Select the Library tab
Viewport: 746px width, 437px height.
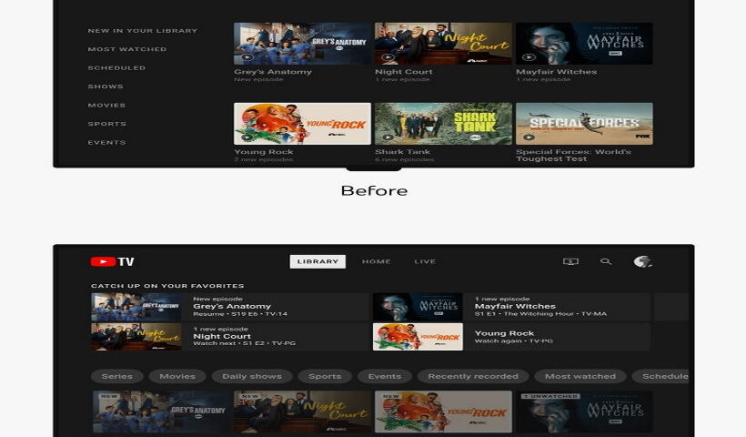click(x=318, y=261)
